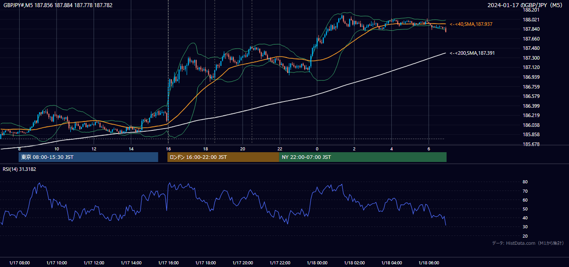The height and width of the screenshot is (267, 569).
Task: Click the RSI axis level 40 label
Action: [525, 218]
